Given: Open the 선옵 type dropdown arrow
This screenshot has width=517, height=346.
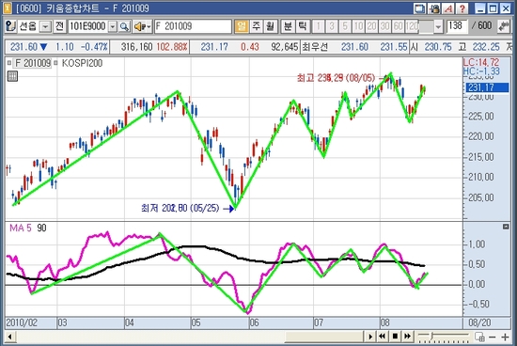Looking at the screenshot, I should coord(45,26).
